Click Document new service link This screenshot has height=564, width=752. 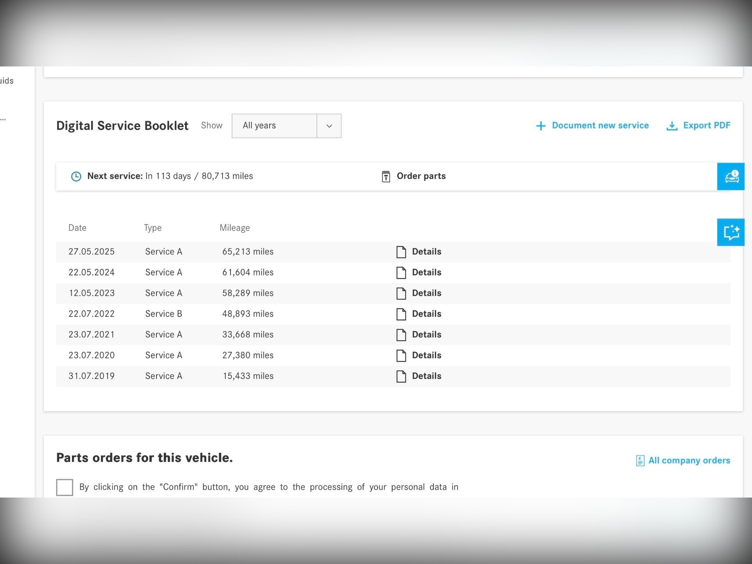click(x=600, y=126)
